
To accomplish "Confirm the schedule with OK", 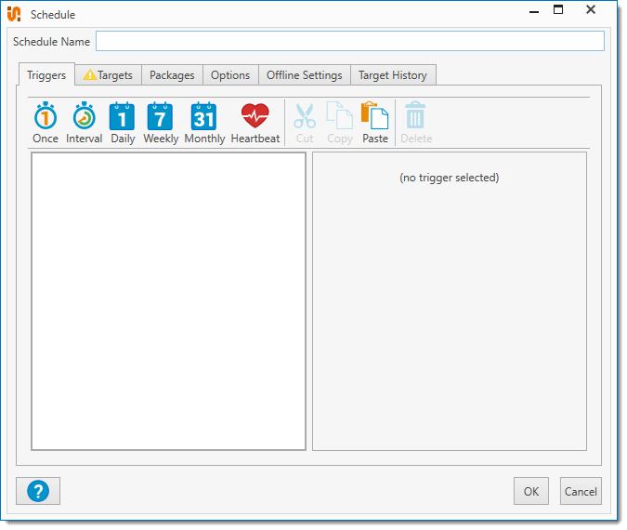I will (530, 491).
